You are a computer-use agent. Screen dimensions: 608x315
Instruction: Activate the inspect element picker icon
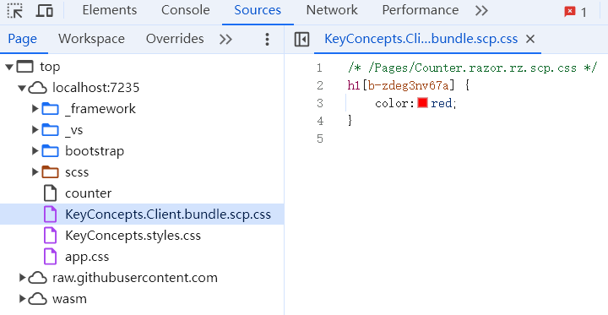tap(15, 10)
